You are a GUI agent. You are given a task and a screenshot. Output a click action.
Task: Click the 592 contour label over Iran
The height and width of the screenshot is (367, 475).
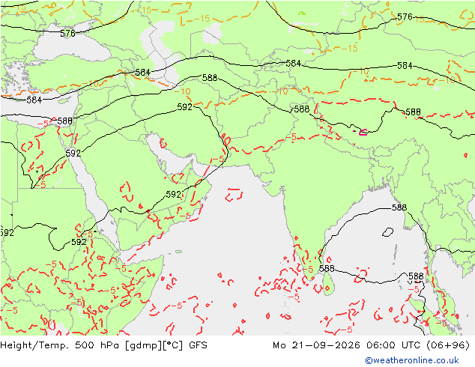(184, 107)
